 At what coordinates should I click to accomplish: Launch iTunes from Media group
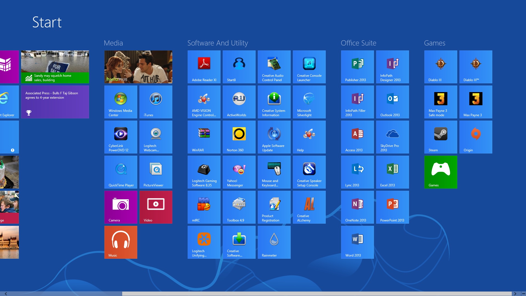click(x=156, y=102)
